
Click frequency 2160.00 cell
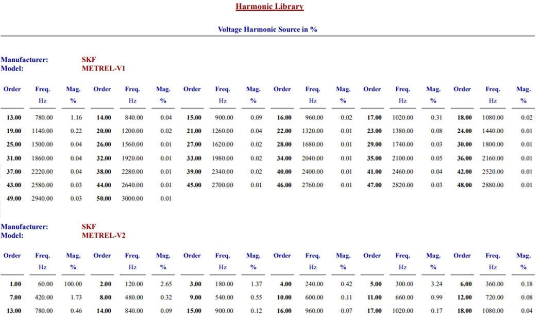pos(493,158)
